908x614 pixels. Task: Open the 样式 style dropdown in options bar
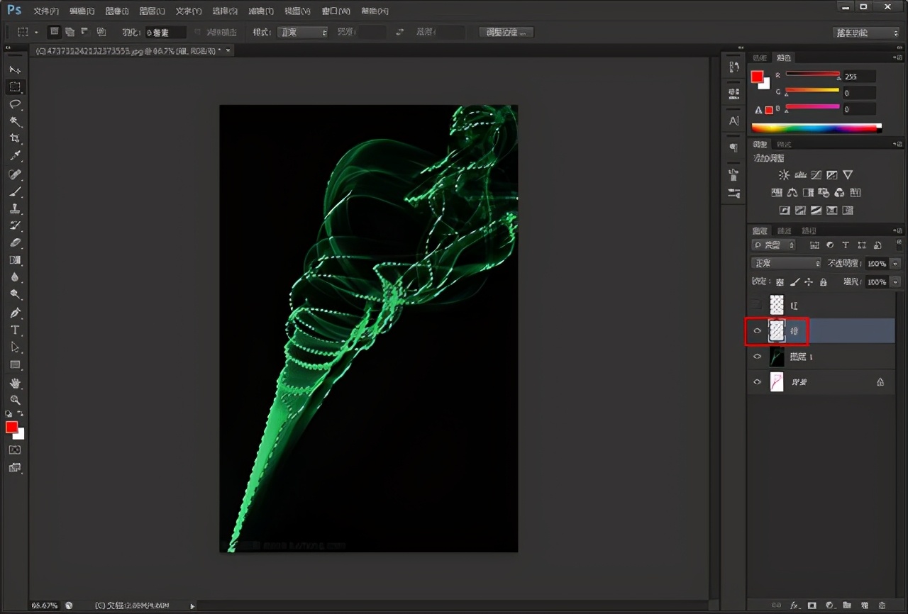tap(303, 32)
